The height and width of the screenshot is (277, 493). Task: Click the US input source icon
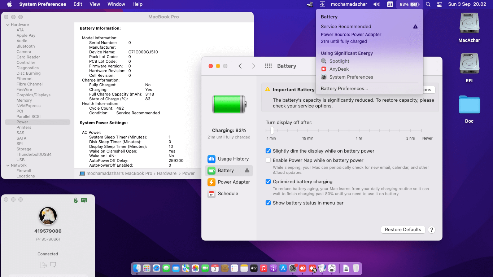pos(390,4)
